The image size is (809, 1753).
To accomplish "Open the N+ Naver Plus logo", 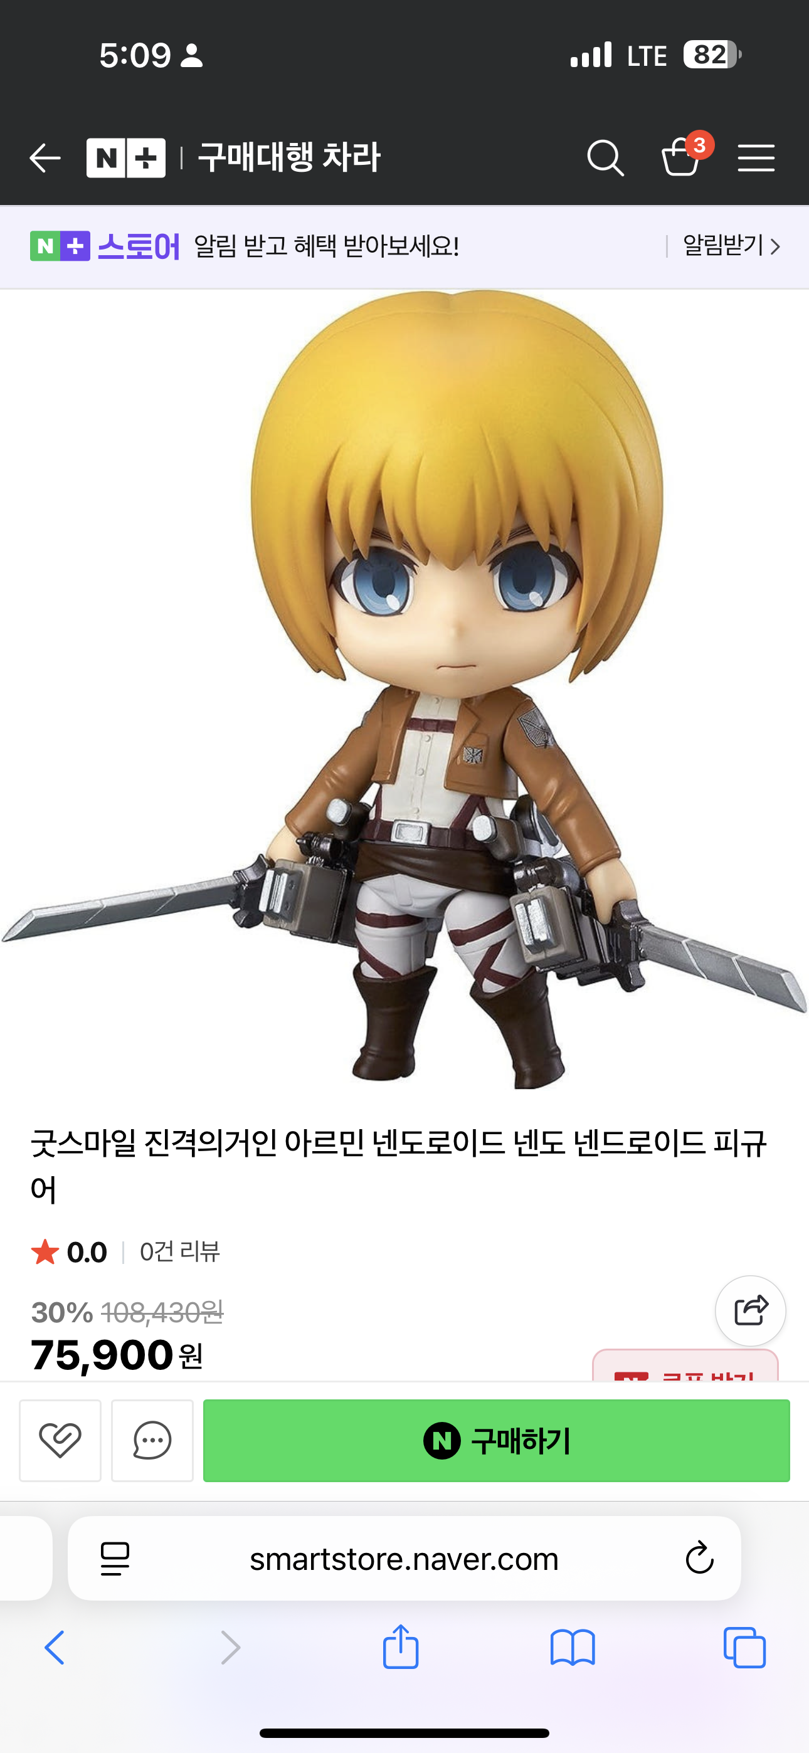I will pyautogui.click(x=126, y=158).
